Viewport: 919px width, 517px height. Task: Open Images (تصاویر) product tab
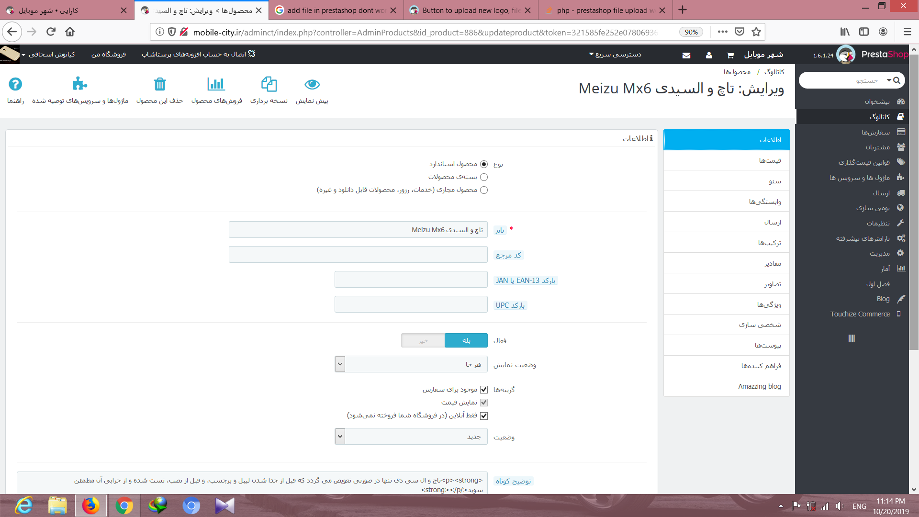click(x=727, y=284)
